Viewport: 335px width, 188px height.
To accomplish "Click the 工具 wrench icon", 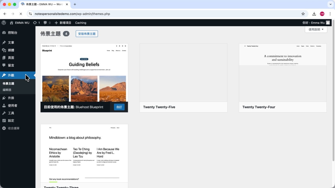I will [4, 113].
